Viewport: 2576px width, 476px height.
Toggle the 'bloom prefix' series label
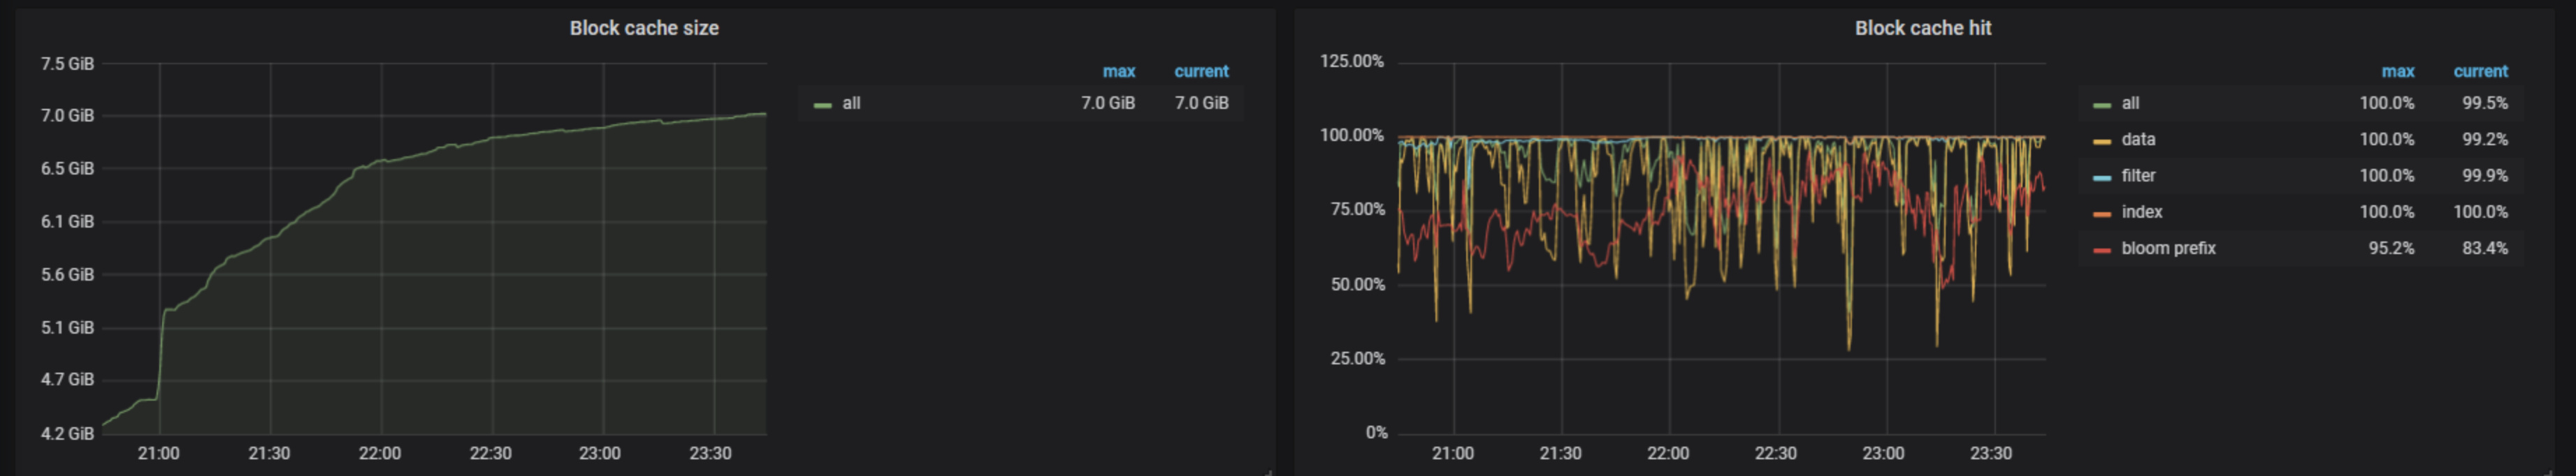click(x=2168, y=248)
